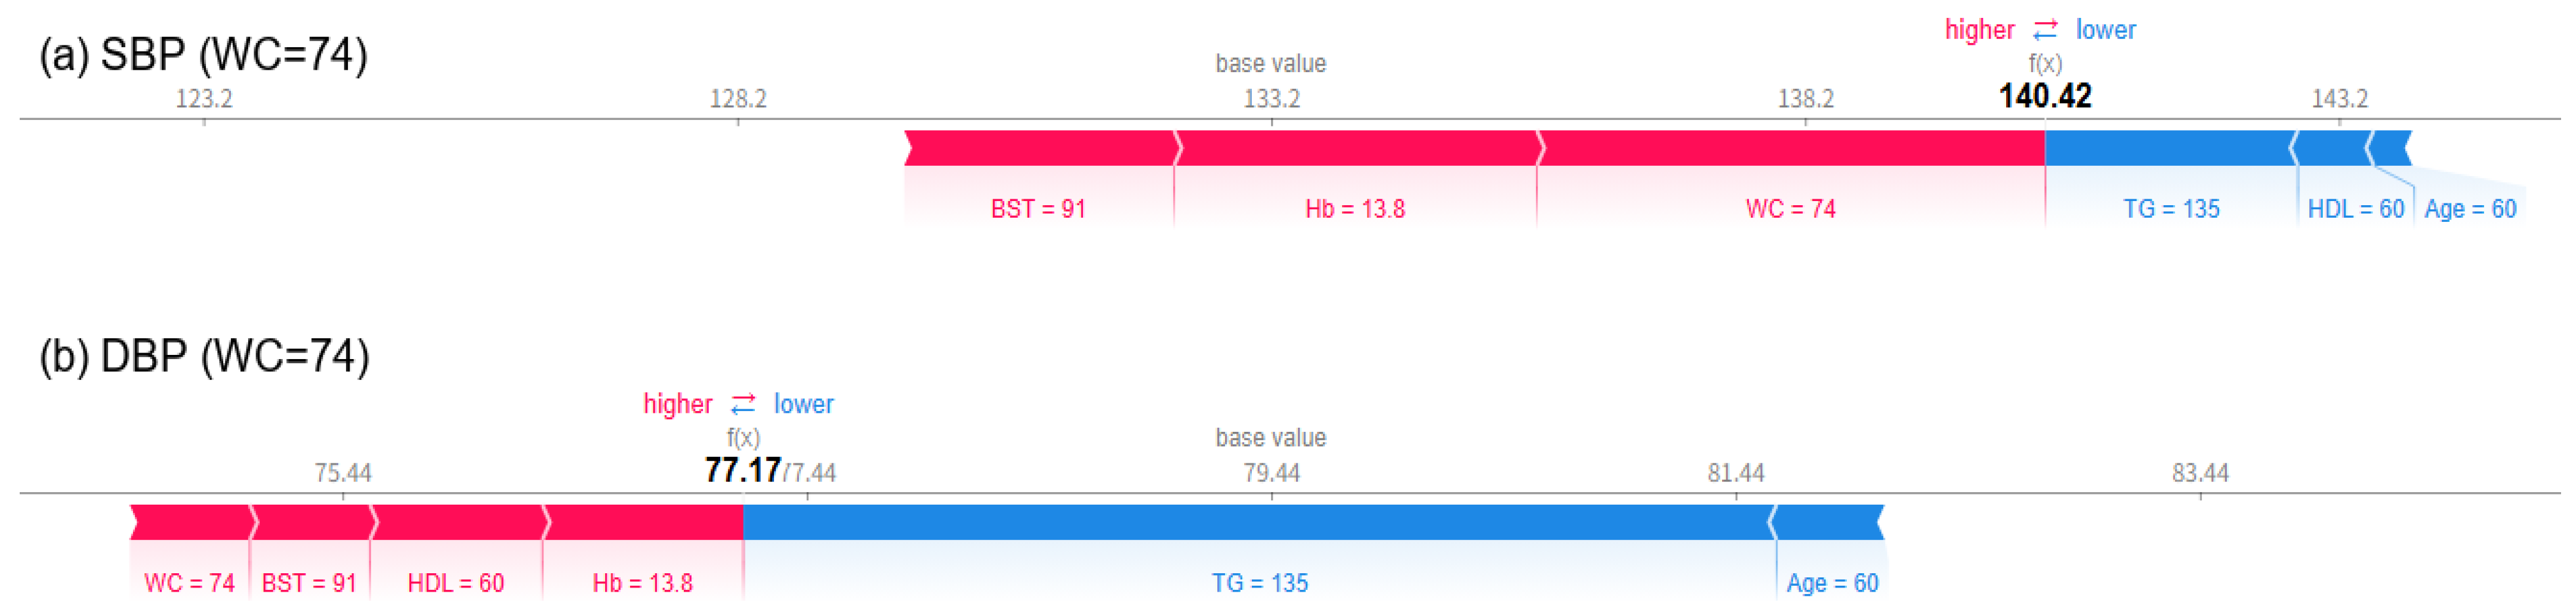Click the bold 77.17 output value
2576x612 pixels.
tap(742, 470)
